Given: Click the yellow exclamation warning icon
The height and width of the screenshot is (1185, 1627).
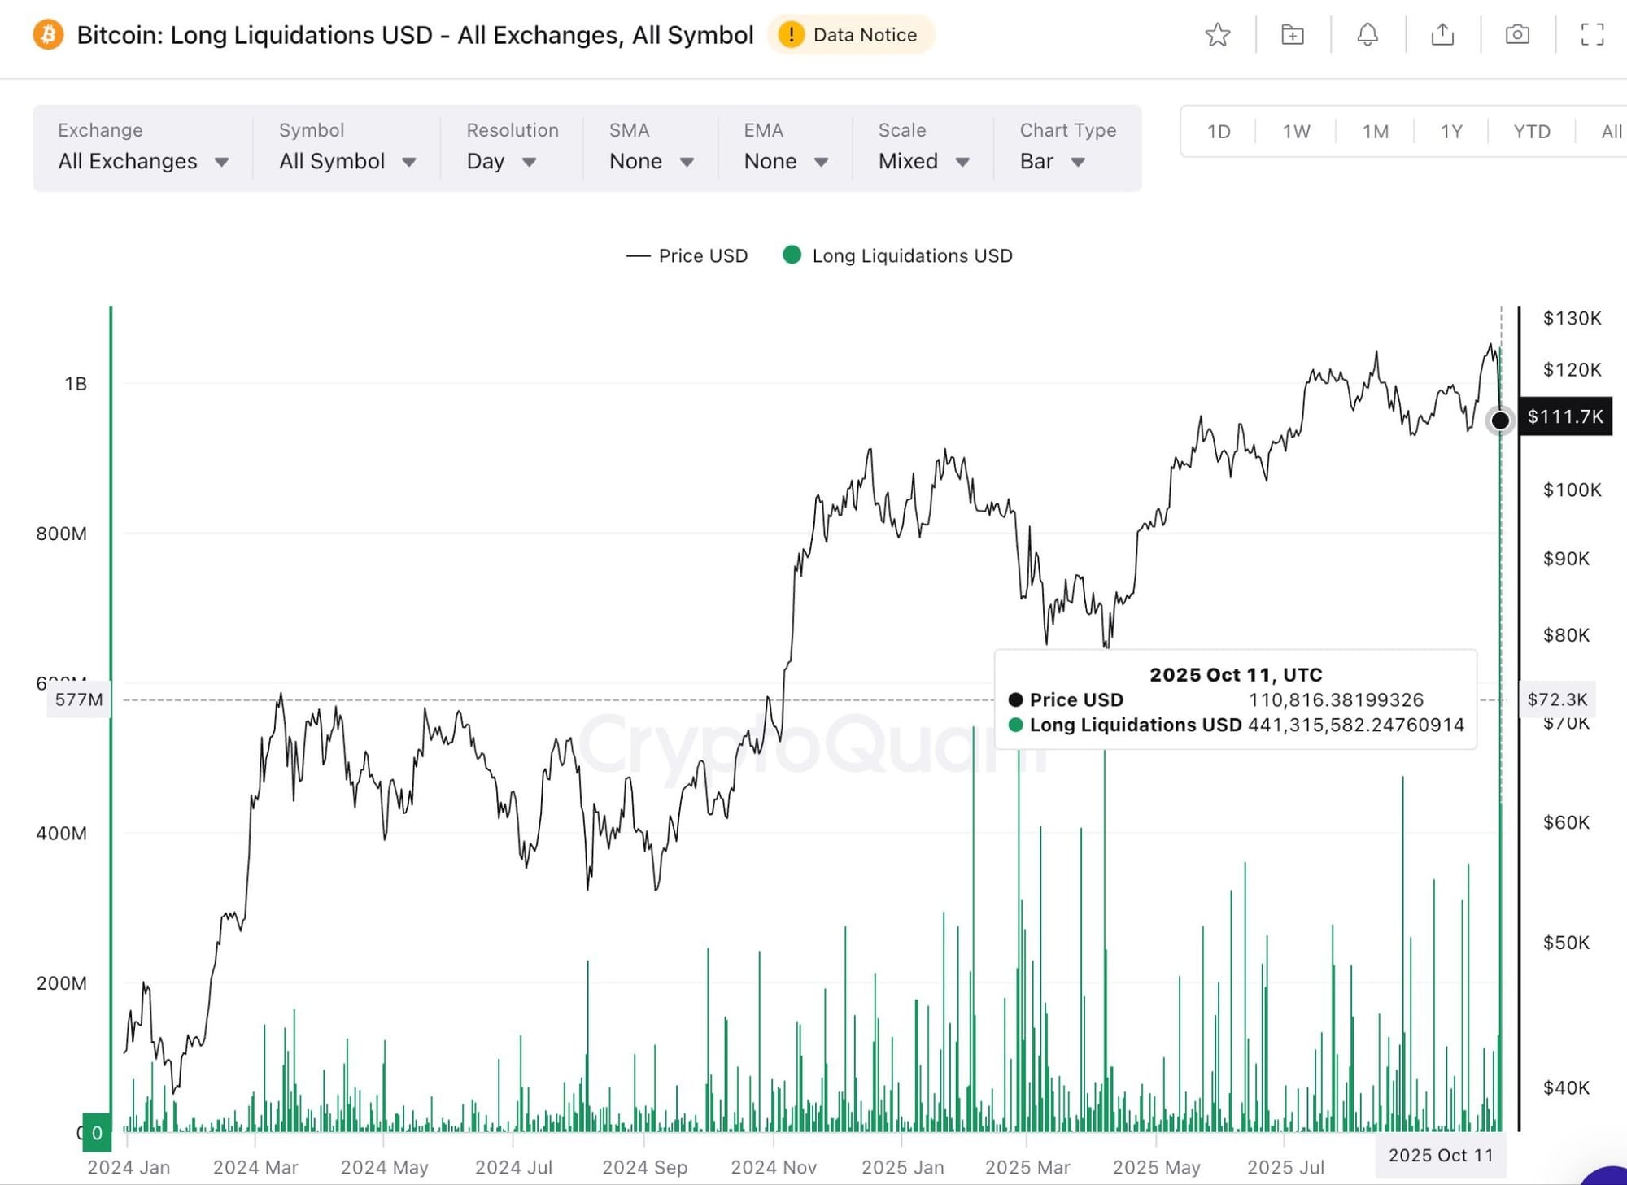Looking at the screenshot, I should (791, 35).
